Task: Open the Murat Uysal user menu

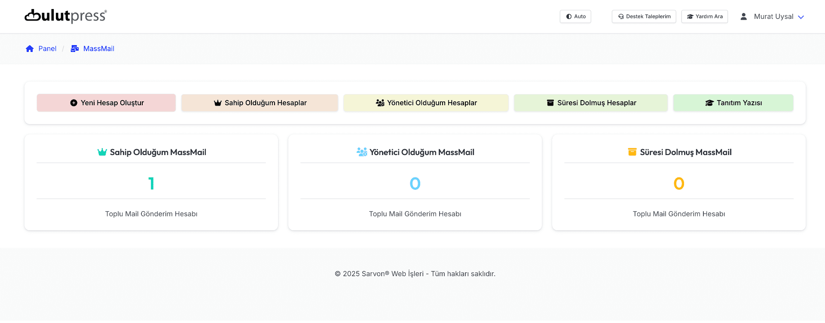Action: [773, 17]
